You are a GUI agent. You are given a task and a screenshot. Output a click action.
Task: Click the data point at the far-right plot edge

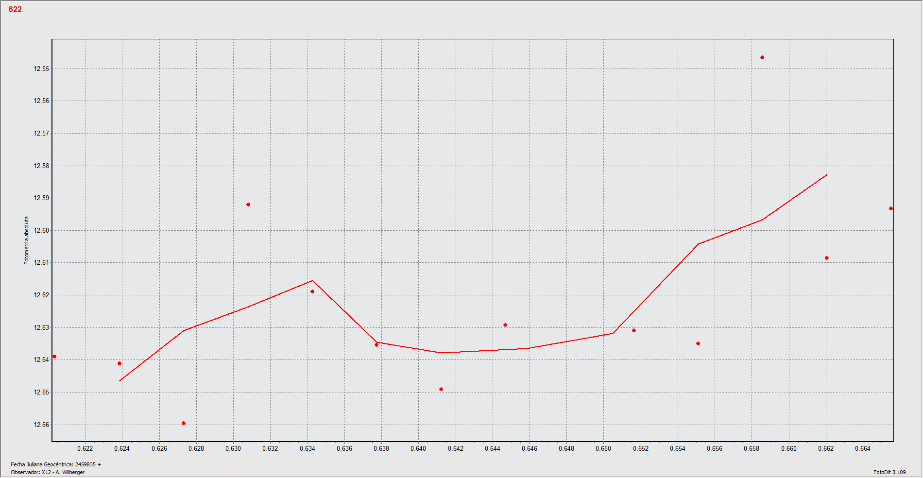(890, 208)
